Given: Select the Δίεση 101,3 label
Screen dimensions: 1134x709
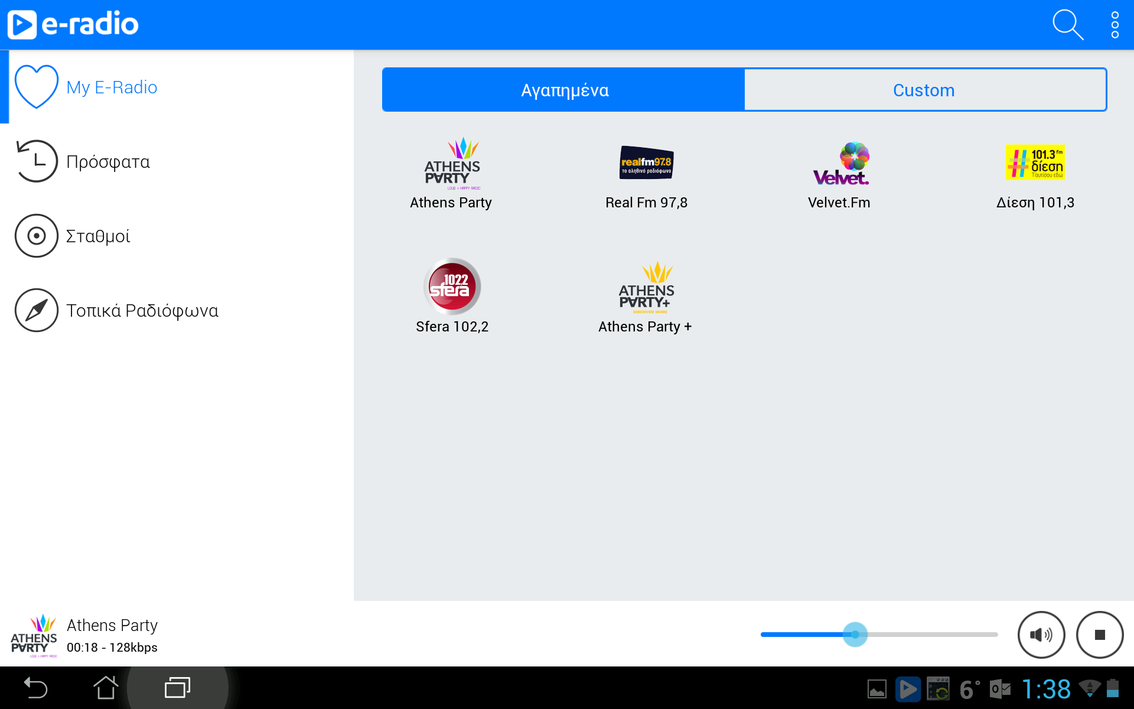Looking at the screenshot, I should 1035,203.
